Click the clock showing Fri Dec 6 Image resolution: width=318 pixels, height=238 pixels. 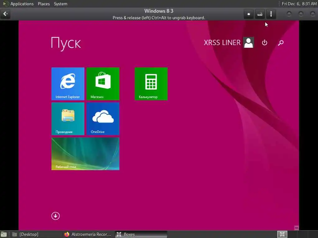coord(299,4)
